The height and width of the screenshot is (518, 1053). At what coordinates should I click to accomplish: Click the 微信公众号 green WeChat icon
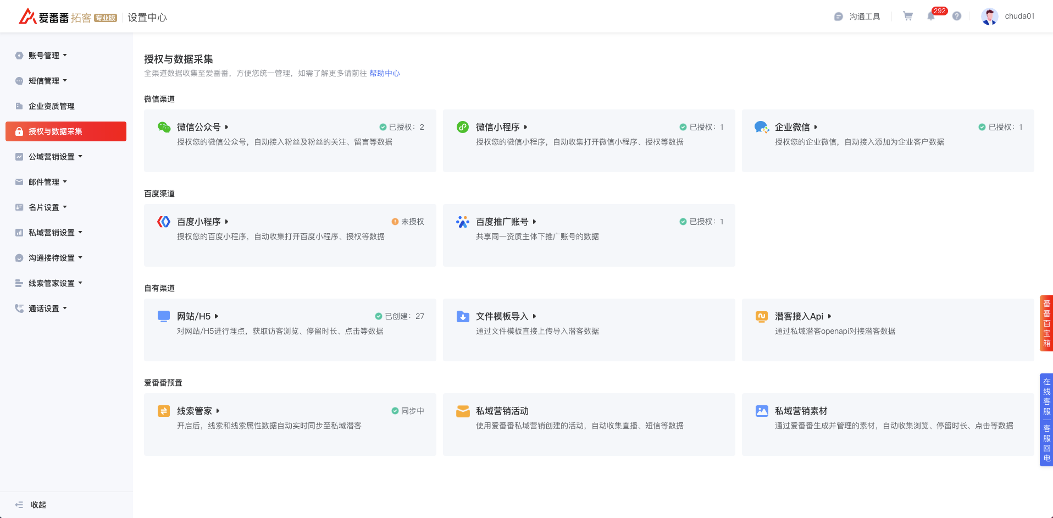(x=164, y=127)
